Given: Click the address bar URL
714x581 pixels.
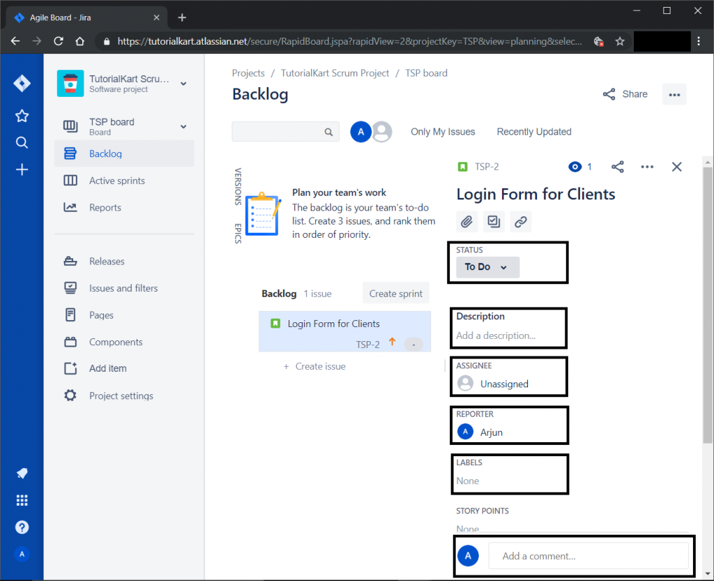Looking at the screenshot, I should (349, 41).
